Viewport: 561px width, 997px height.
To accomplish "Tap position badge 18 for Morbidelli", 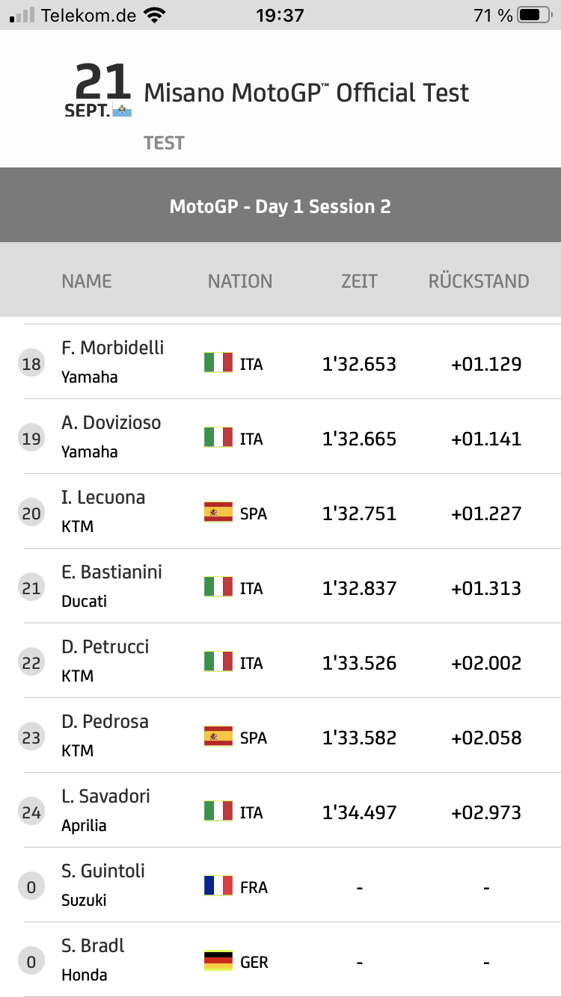I will 31,364.
